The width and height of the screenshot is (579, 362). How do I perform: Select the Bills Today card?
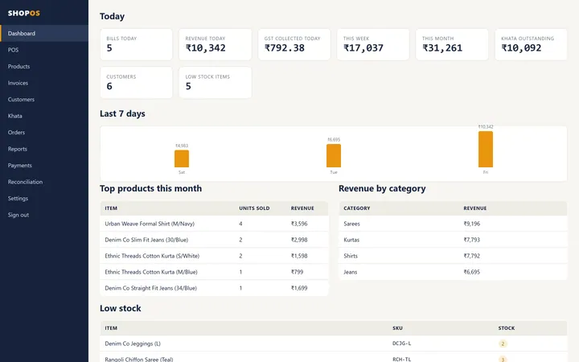pos(136,44)
